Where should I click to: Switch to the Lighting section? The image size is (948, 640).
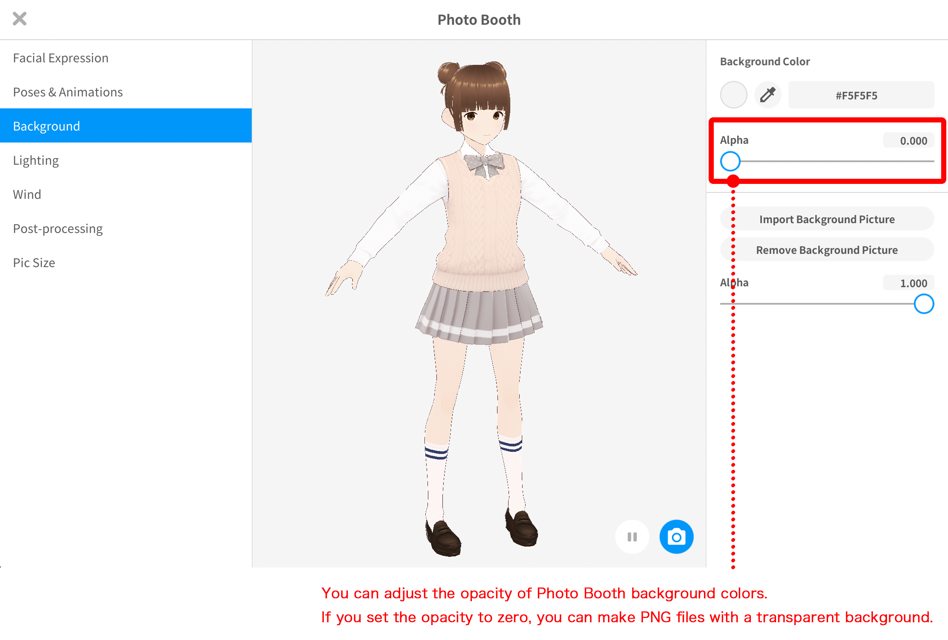coord(126,160)
